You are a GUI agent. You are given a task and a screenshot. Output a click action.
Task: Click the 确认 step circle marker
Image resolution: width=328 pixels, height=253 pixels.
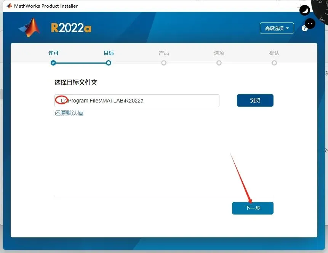[x=274, y=63]
